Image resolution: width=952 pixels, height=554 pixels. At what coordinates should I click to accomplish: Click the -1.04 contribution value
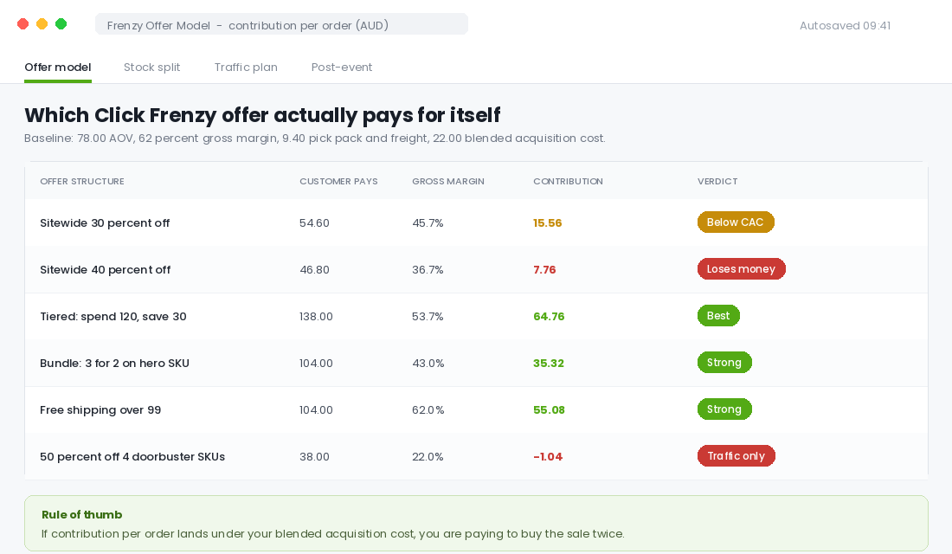coord(548,457)
